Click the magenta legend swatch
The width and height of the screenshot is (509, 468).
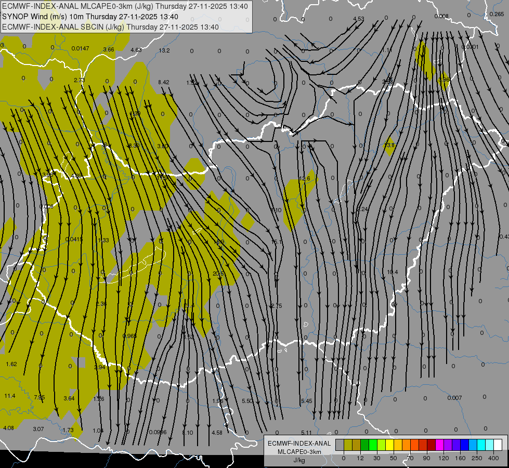439,445
